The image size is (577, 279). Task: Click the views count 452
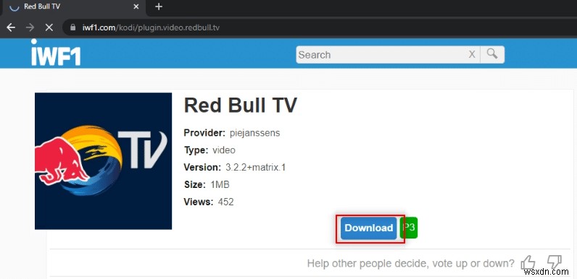point(225,202)
